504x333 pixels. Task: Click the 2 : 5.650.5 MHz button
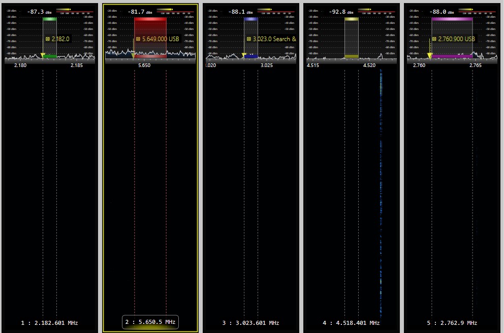pos(149,322)
